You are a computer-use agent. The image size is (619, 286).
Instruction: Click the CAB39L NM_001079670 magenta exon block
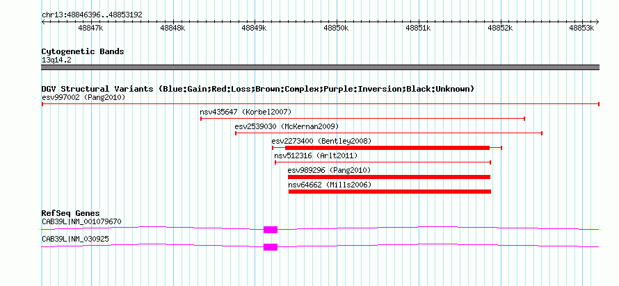[271, 230]
